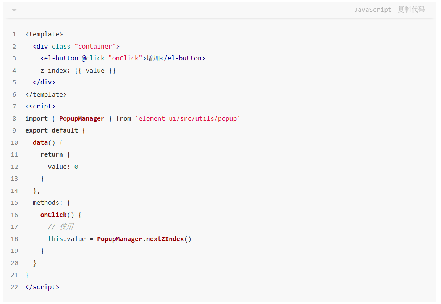Click the opening "<script>" tag
This screenshot has width=441, height=304.
[40, 107]
